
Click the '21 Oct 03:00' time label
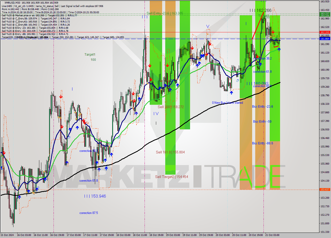tap(273, 235)
